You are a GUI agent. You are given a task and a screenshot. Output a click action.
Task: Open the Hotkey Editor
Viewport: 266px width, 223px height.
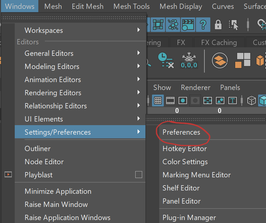point(184,148)
